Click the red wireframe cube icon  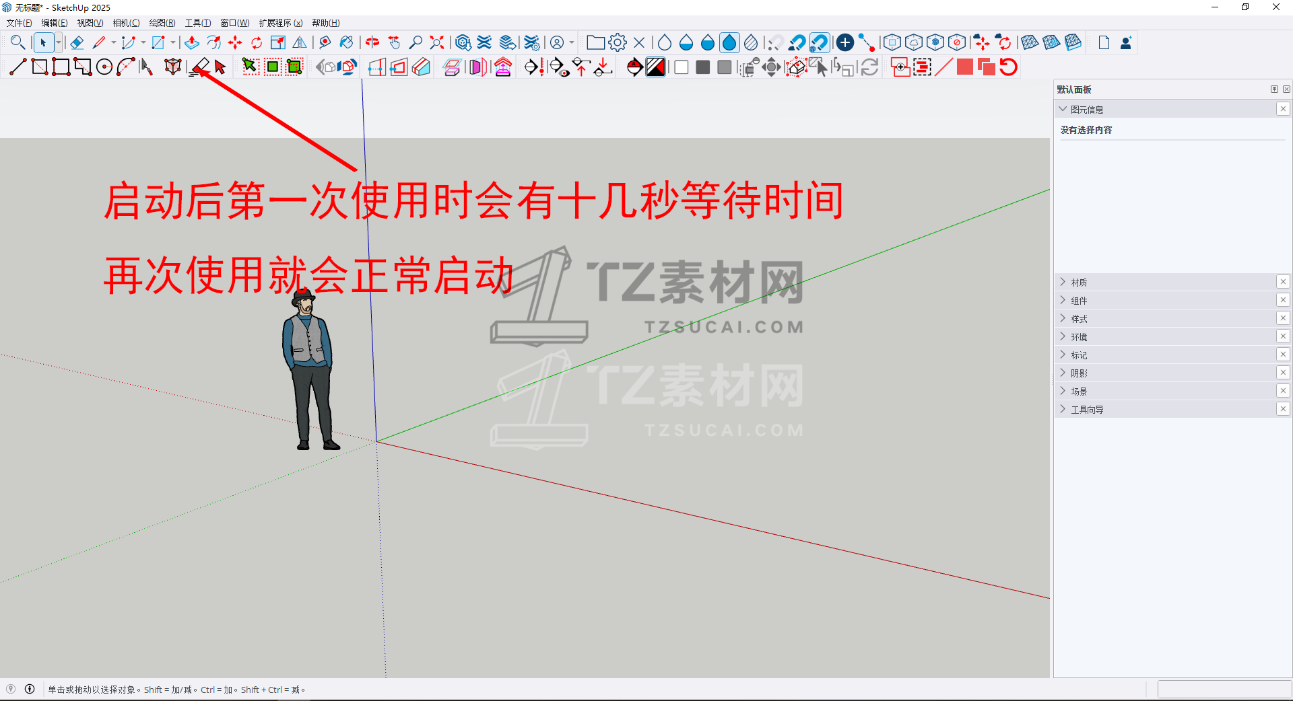coord(173,67)
